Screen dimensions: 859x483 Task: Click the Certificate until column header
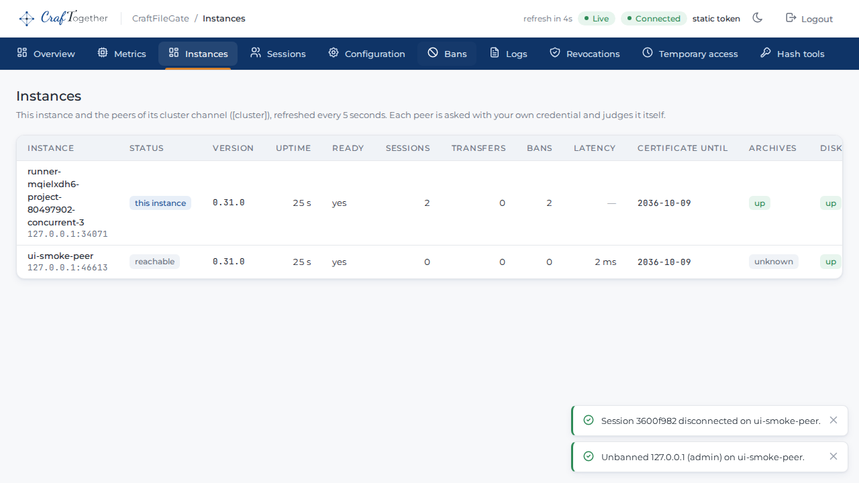coord(683,148)
